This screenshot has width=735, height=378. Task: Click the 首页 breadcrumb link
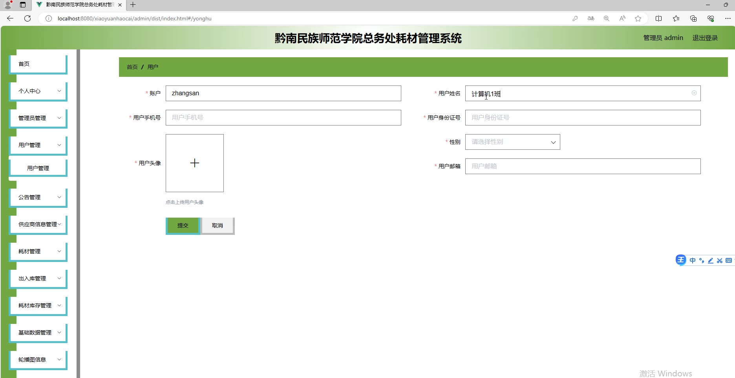click(132, 67)
